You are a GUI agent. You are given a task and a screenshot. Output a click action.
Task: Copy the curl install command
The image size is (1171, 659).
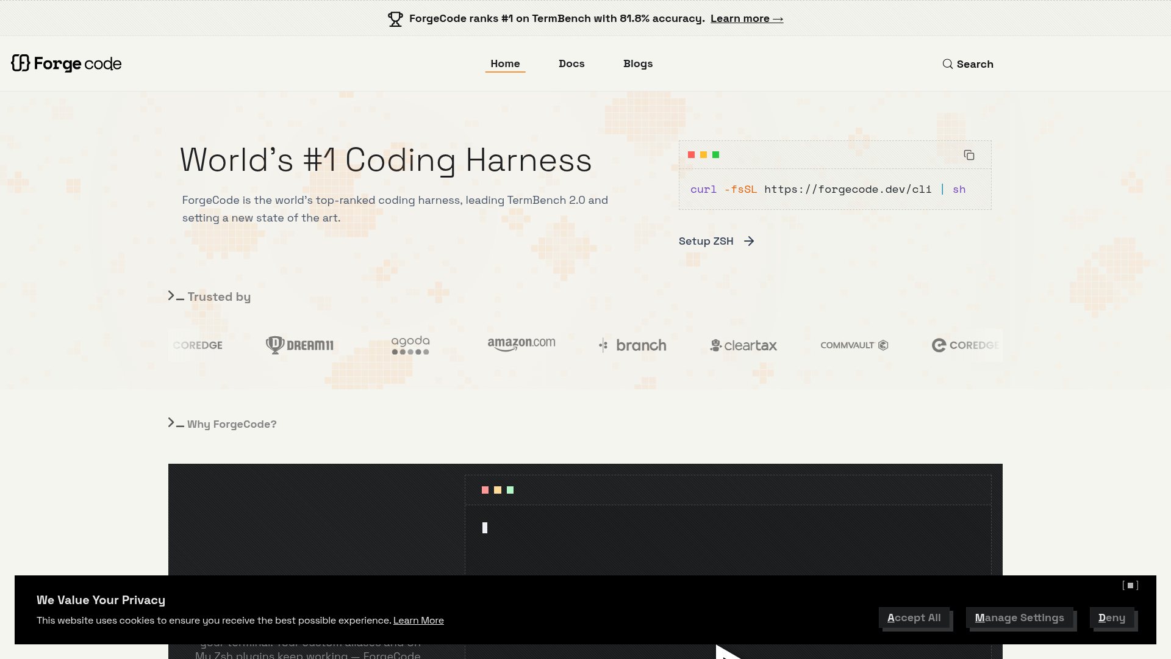[x=969, y=155]
